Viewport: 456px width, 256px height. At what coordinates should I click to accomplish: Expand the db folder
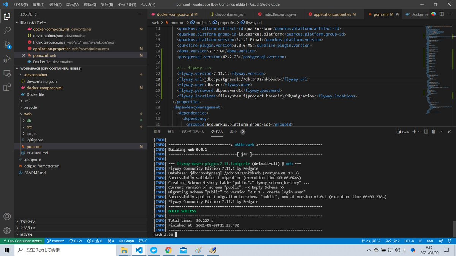coord(80,121)
